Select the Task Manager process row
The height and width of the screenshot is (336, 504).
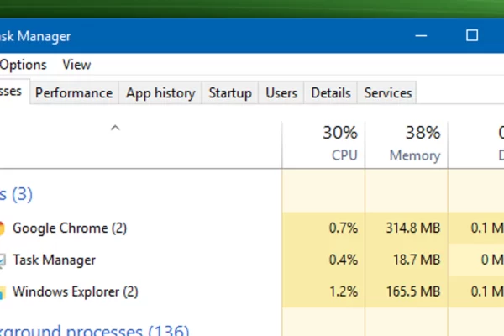coord(252,260)
